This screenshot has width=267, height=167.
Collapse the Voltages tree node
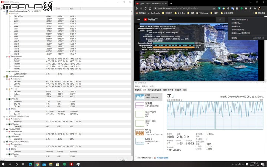[x=7, y=14]
